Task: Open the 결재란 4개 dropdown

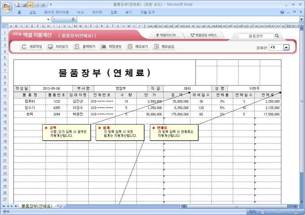Action: pos(286,47)
